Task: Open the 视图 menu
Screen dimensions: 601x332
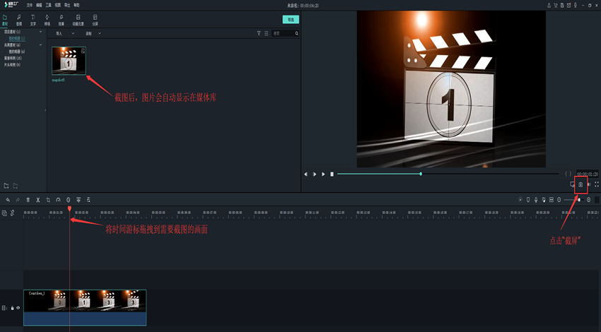Action: (x=58, y=6)
